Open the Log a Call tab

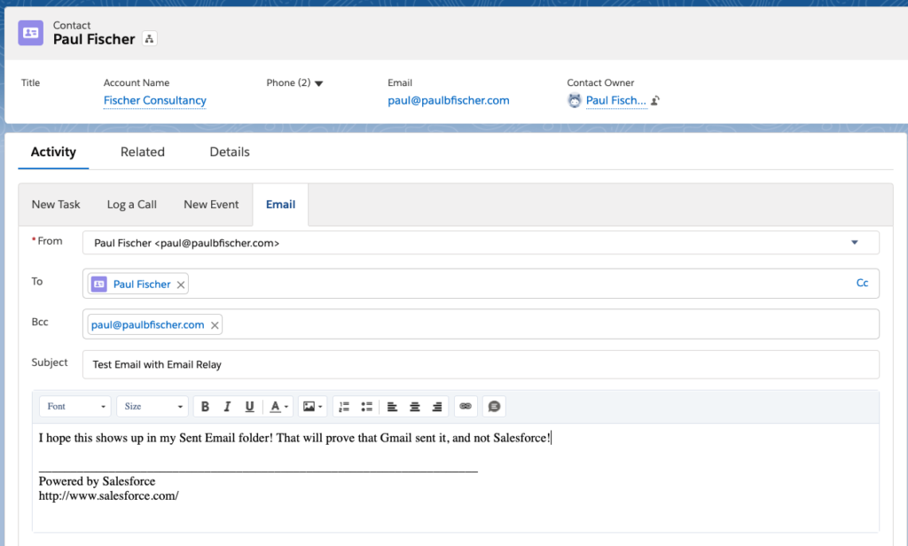[x=131, y=204]
